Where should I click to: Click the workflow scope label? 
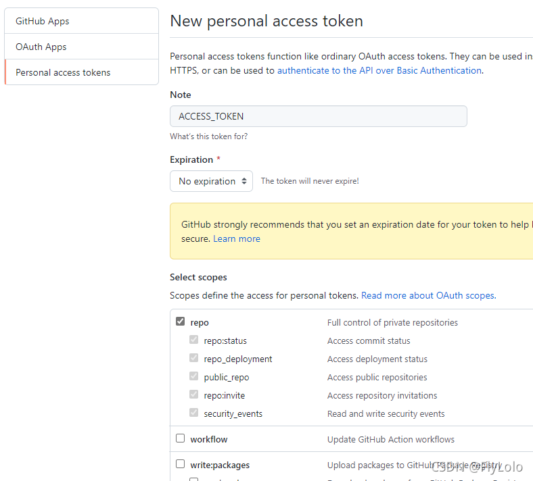[209, 439]
